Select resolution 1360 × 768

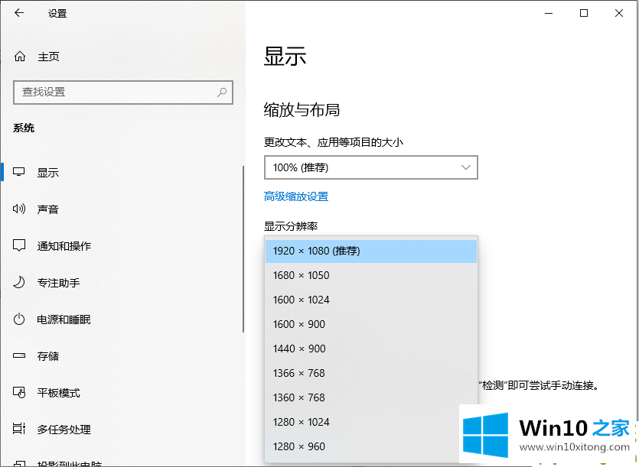click(x=371, y=397)
